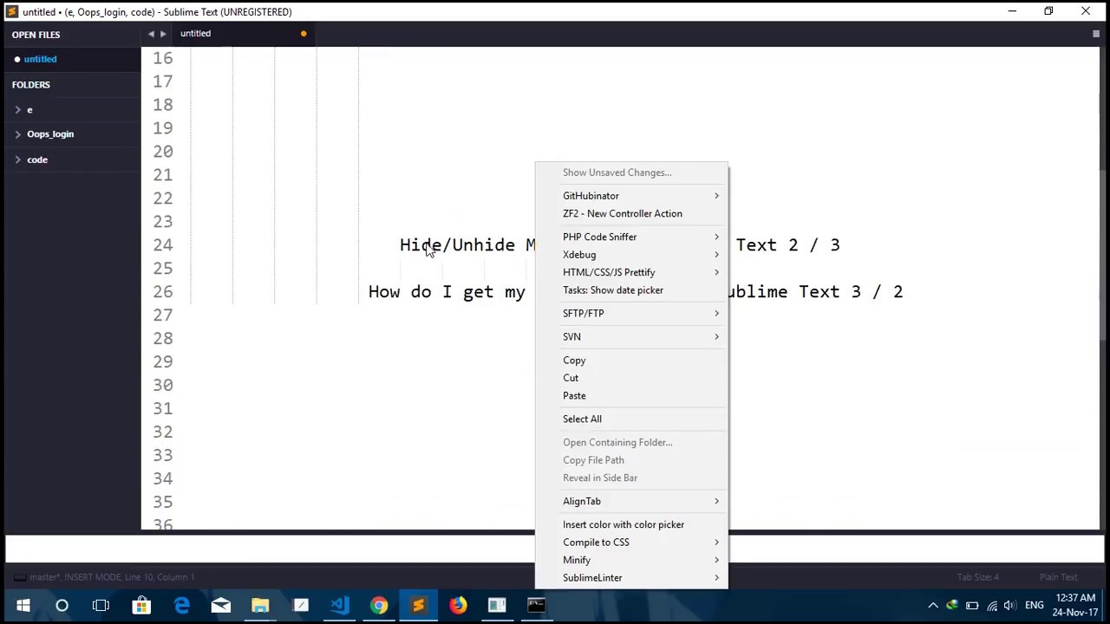Go to next tab with right arrow
The image size is (1110, 624).
(163, 34)
